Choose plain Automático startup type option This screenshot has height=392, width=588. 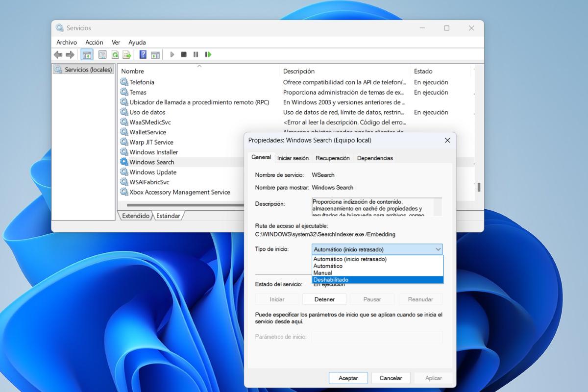[x=377, y=266]
